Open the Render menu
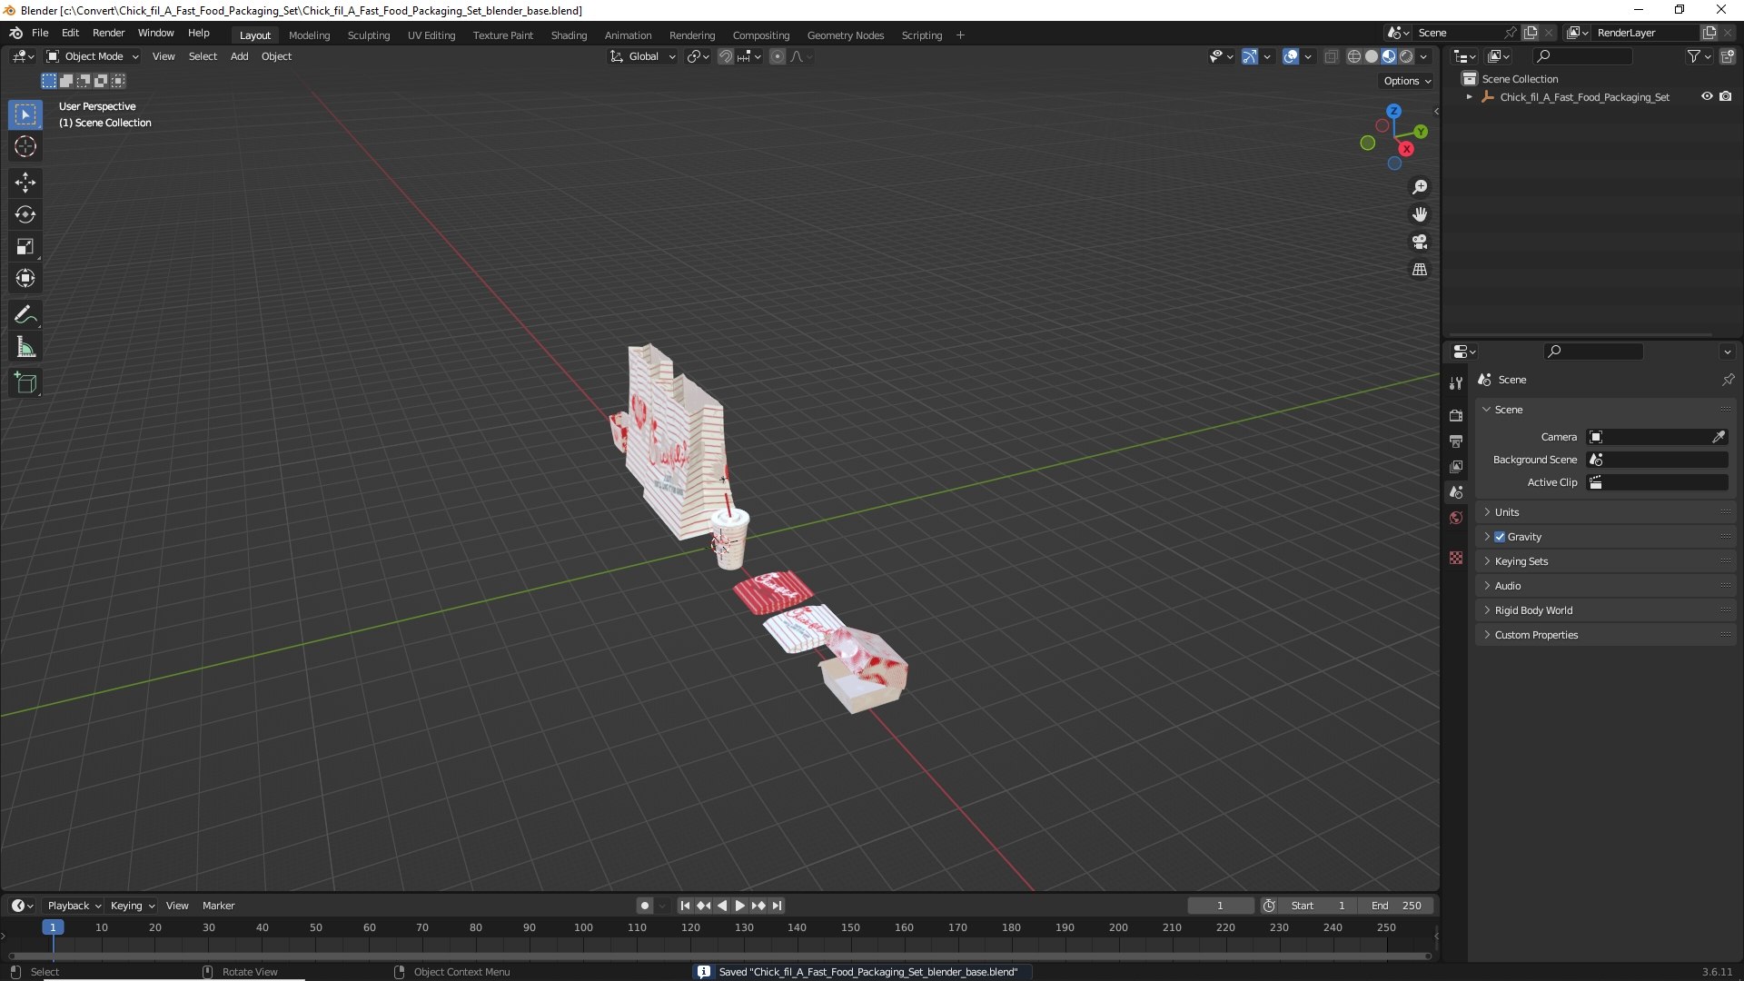This screenshot has height=981, width=1744. coord(109,33)
